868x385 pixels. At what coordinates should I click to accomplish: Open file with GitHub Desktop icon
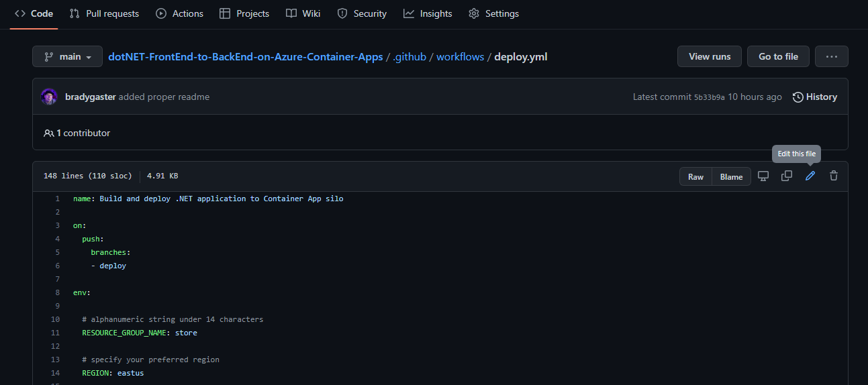coord(763,176)
